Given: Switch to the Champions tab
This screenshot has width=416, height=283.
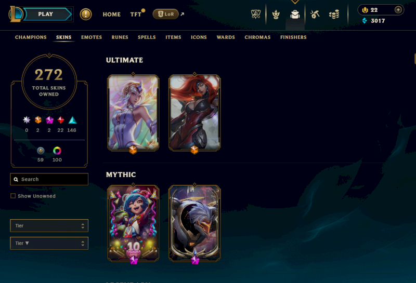Looking at the screenshot, I should (x=31, y=37).
